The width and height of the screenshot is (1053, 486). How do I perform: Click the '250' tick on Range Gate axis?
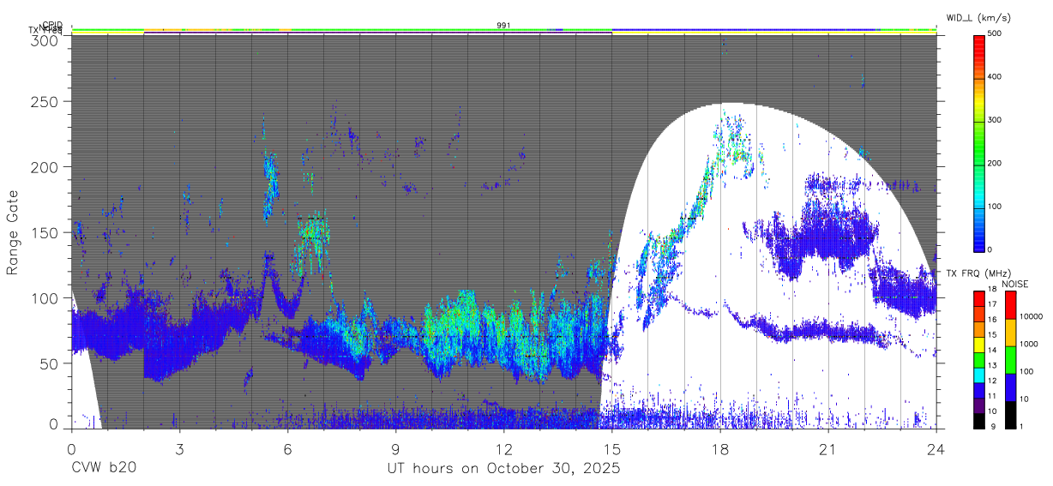click(46, 101)
